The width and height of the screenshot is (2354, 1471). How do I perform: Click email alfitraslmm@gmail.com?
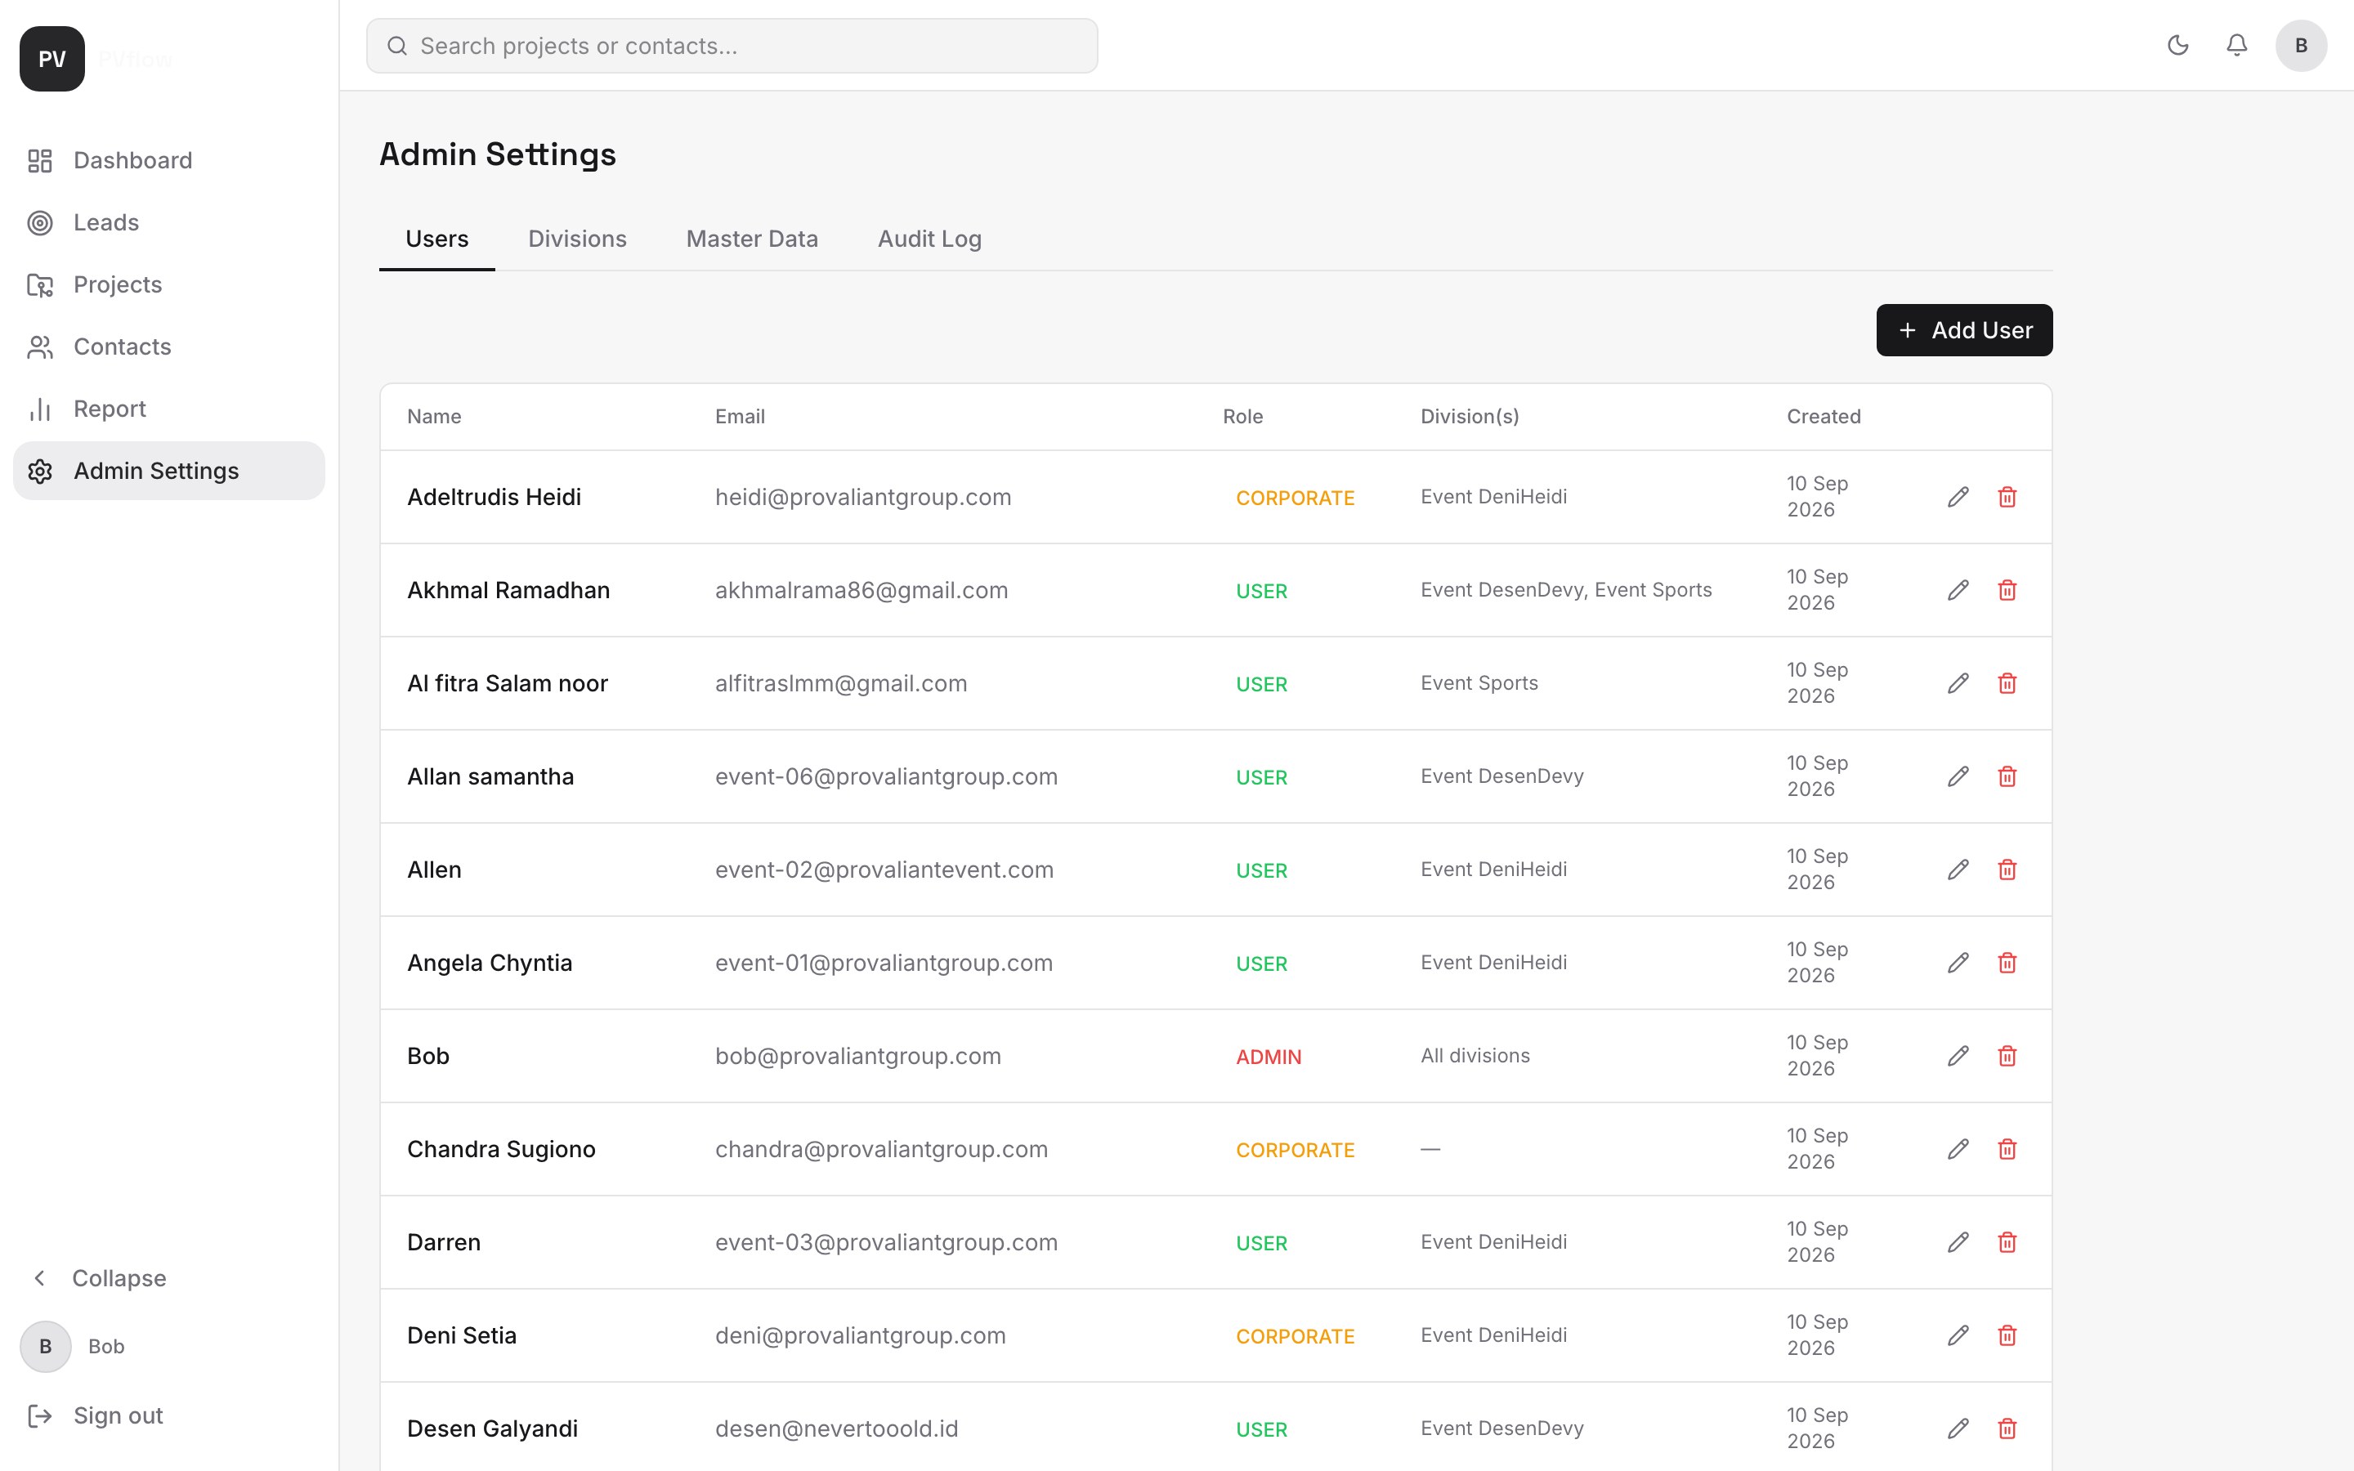click(x=840, y=684)
